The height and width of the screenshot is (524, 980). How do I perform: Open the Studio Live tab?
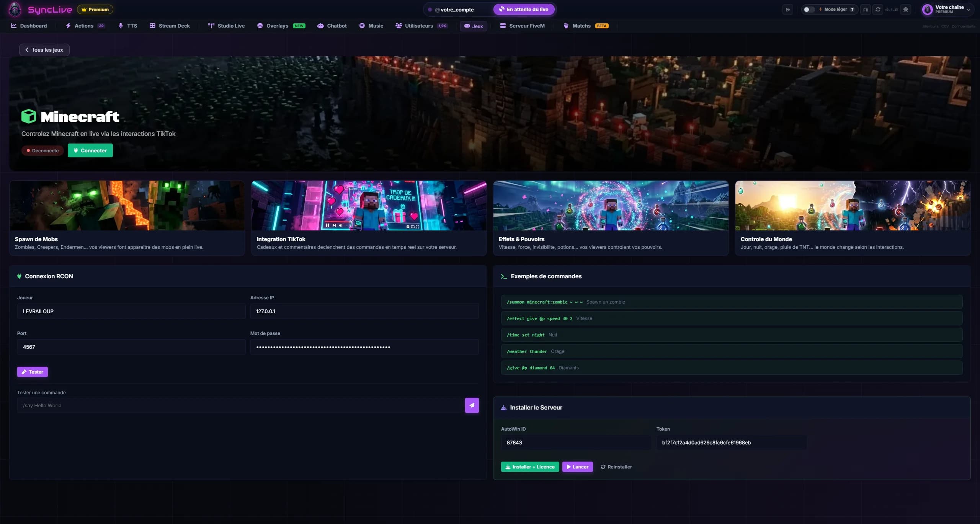click(227, 26)
